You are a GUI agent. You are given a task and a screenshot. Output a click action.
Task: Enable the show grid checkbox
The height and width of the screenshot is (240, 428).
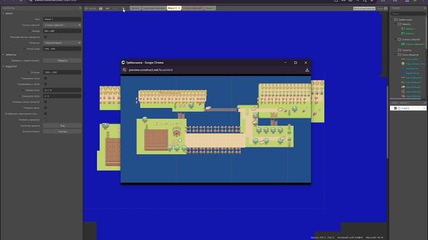coord(45,78)
